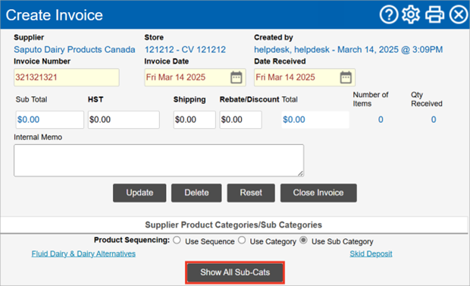Click the Reset button
470x286 pixels.
click(x=251, y=193)
